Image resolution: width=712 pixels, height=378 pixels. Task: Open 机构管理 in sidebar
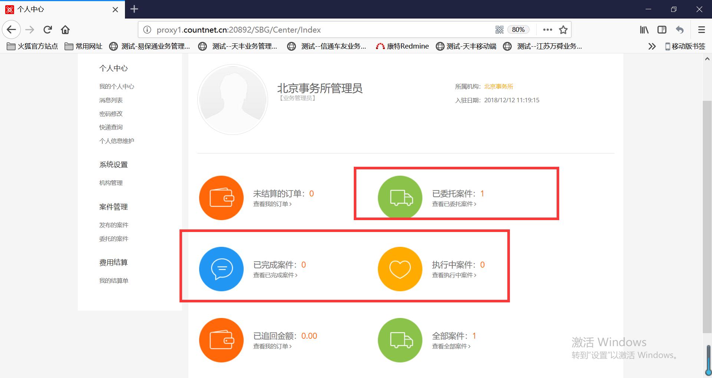coord(111,183)
